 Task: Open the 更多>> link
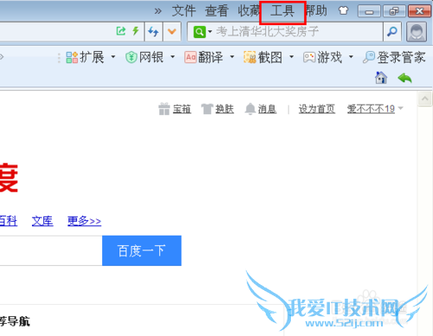pyautogui.click(x=84, y=221)
